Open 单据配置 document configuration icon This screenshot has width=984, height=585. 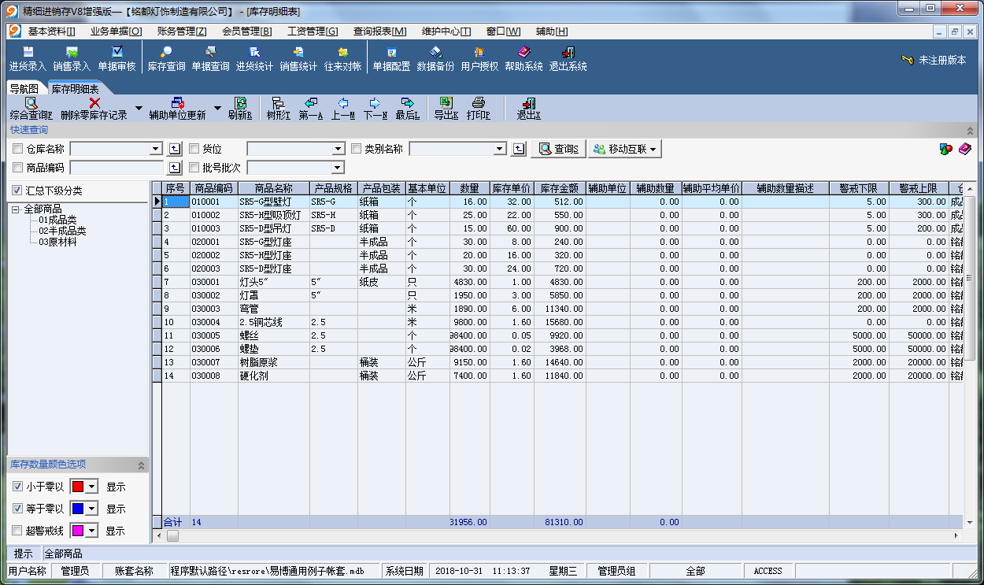(391, 58)
